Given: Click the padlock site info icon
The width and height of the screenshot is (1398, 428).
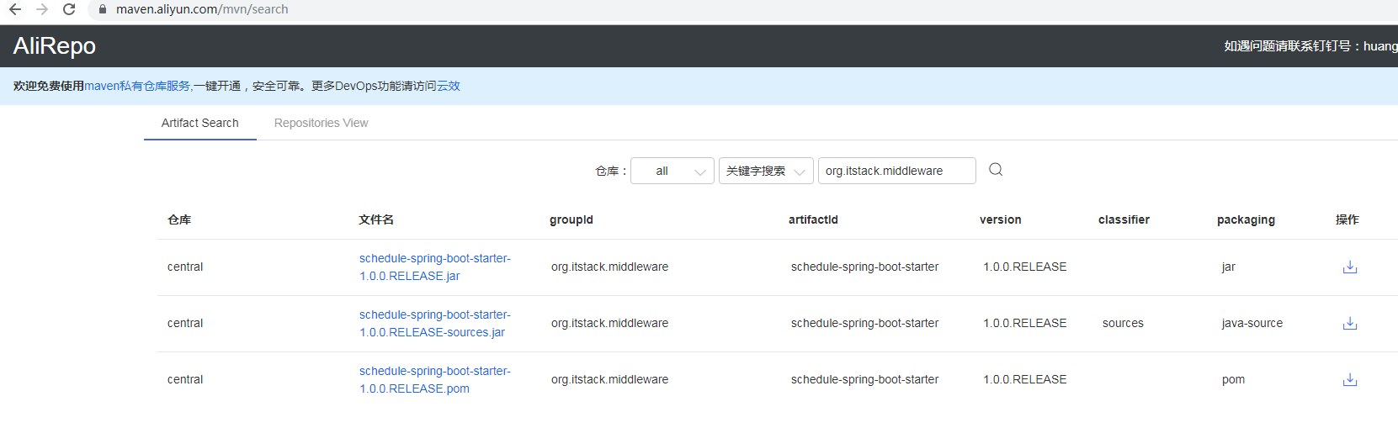Looking at the screenshot, I should [103, 9].
